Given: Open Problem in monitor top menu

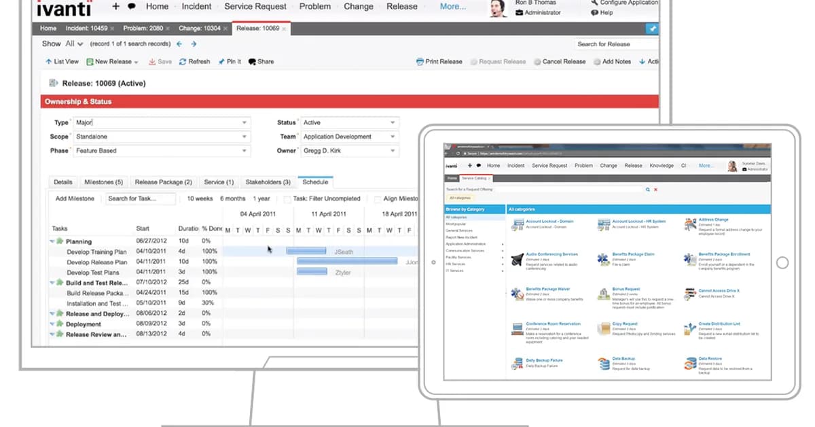Looking at the screenshot, I should click(x=316, y=6).
